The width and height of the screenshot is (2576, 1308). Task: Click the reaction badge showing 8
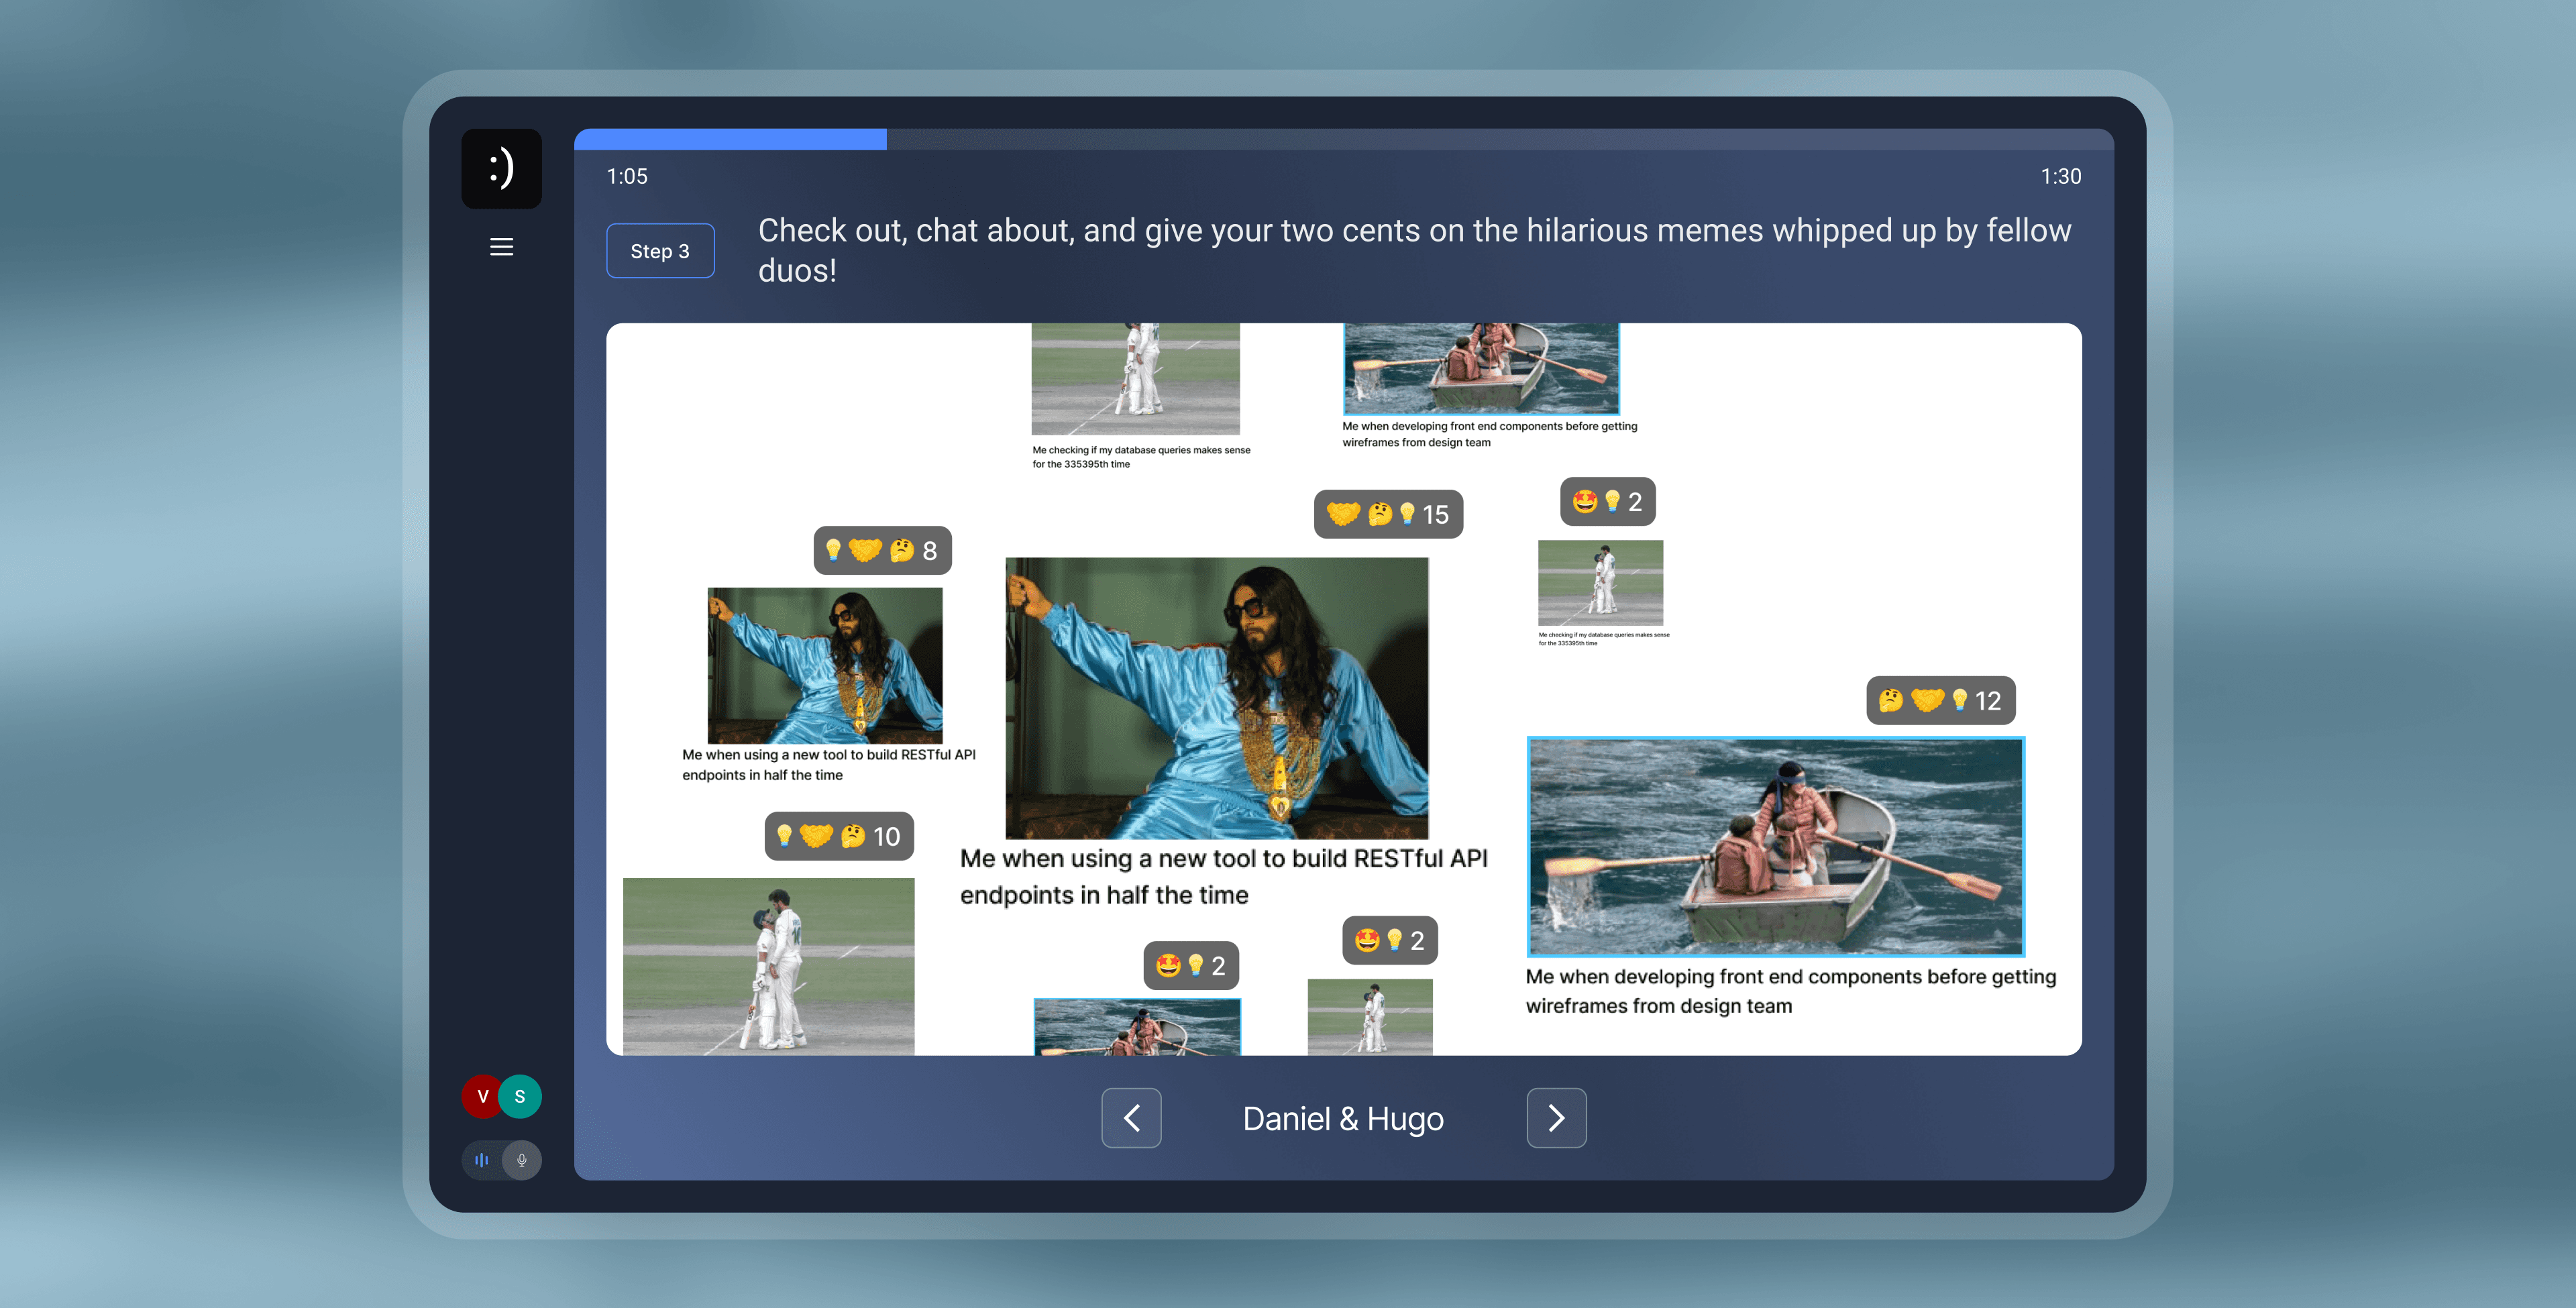[x=882, y=550]
